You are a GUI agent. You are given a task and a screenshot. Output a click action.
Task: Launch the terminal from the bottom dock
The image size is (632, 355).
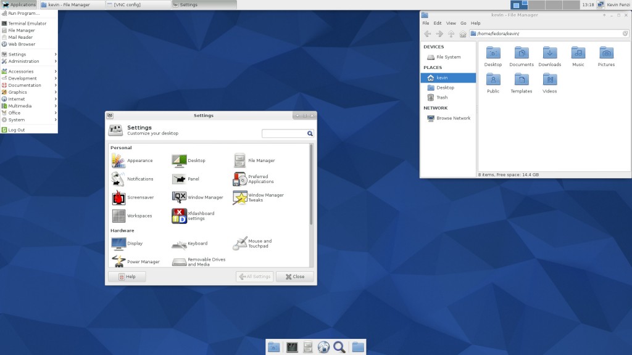point(291,346)
